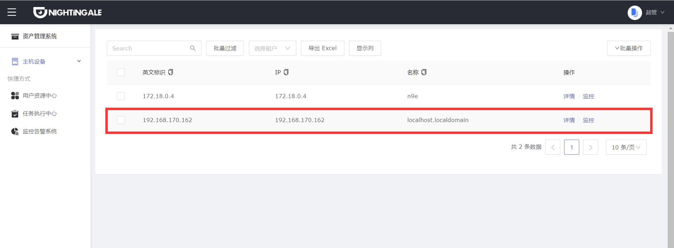Open 监控 for localhost.localdomain row
This screenshot has height=248, width=674.
click(x=589, y=120)
